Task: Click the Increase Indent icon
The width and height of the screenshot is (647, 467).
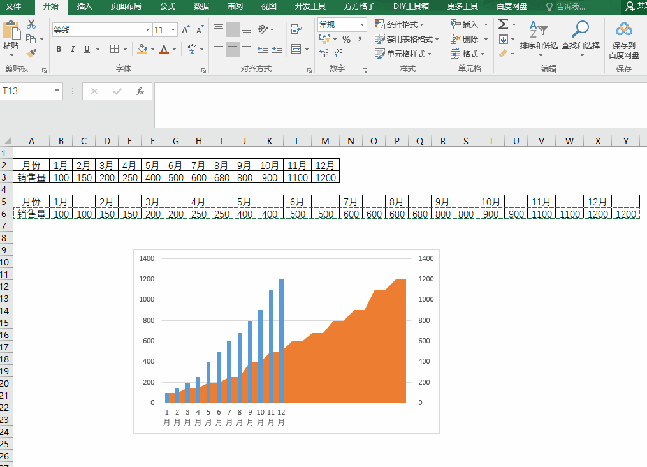Action: tap(277, 49)
